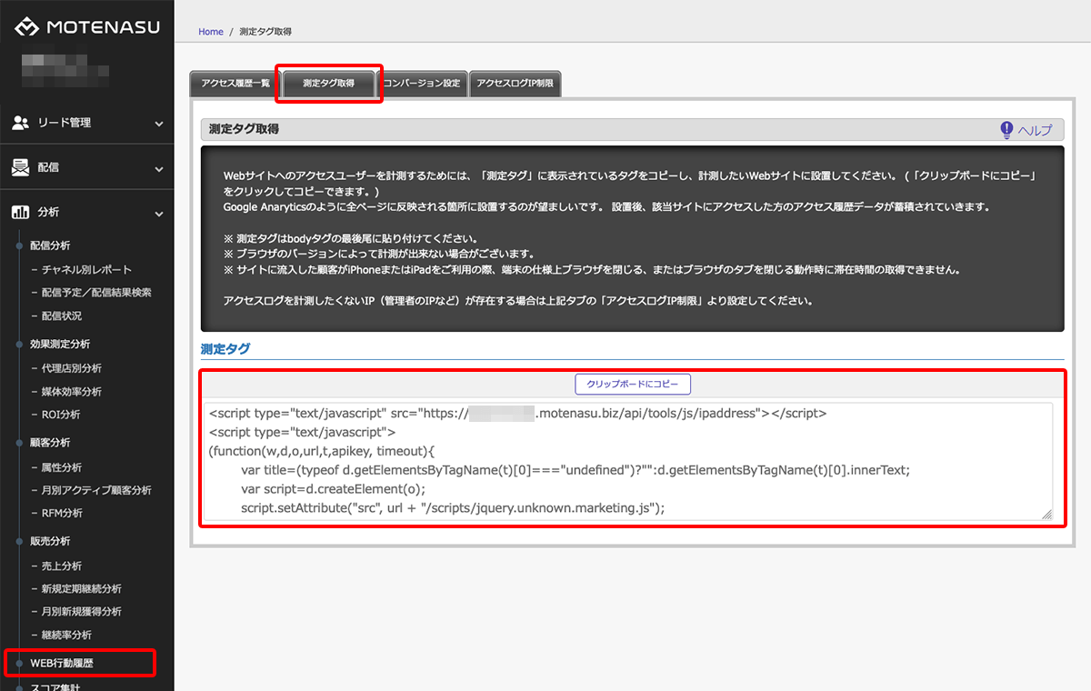Click the lead management people icon

pos(20,123)
